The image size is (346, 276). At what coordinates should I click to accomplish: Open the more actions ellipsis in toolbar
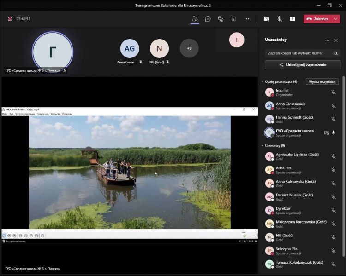tap(247, 19)
